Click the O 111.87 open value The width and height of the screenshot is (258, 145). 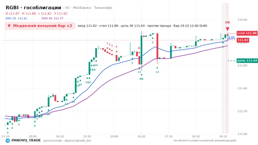pyautogui.click(x=12, y=13)
